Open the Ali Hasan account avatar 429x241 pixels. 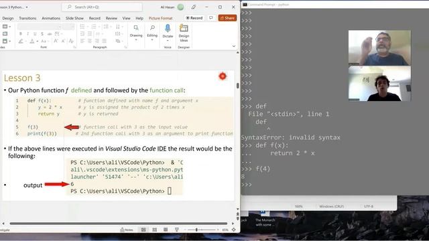(x=180, y=7)
